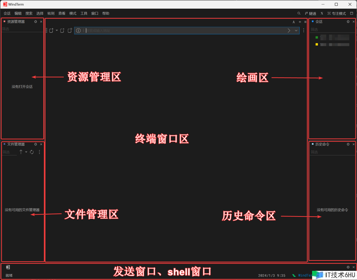Click the info icon in the address bar

point(78,31)
